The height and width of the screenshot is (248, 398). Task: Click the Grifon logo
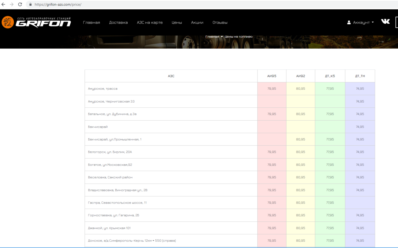click(x=36, y=22)
